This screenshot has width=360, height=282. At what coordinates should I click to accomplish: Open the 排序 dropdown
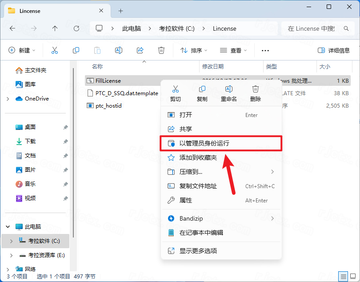coord(193,50)
